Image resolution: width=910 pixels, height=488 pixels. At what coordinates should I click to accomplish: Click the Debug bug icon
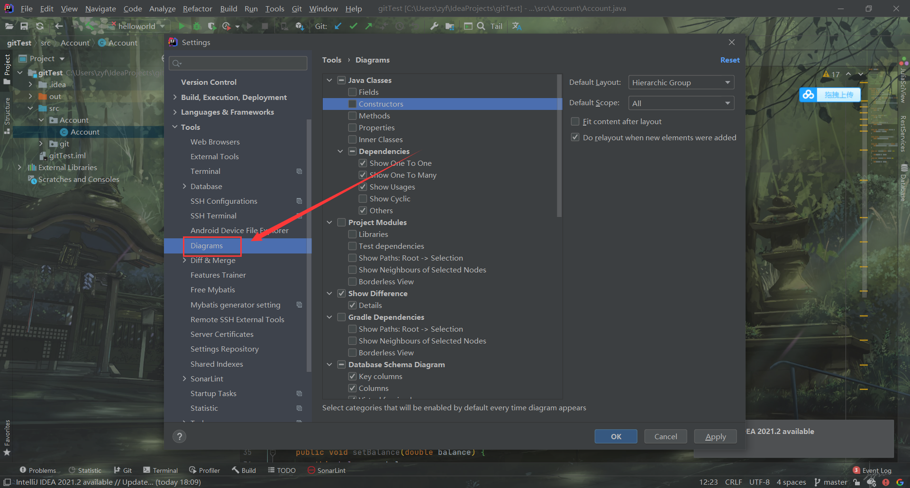click(197, 26)
